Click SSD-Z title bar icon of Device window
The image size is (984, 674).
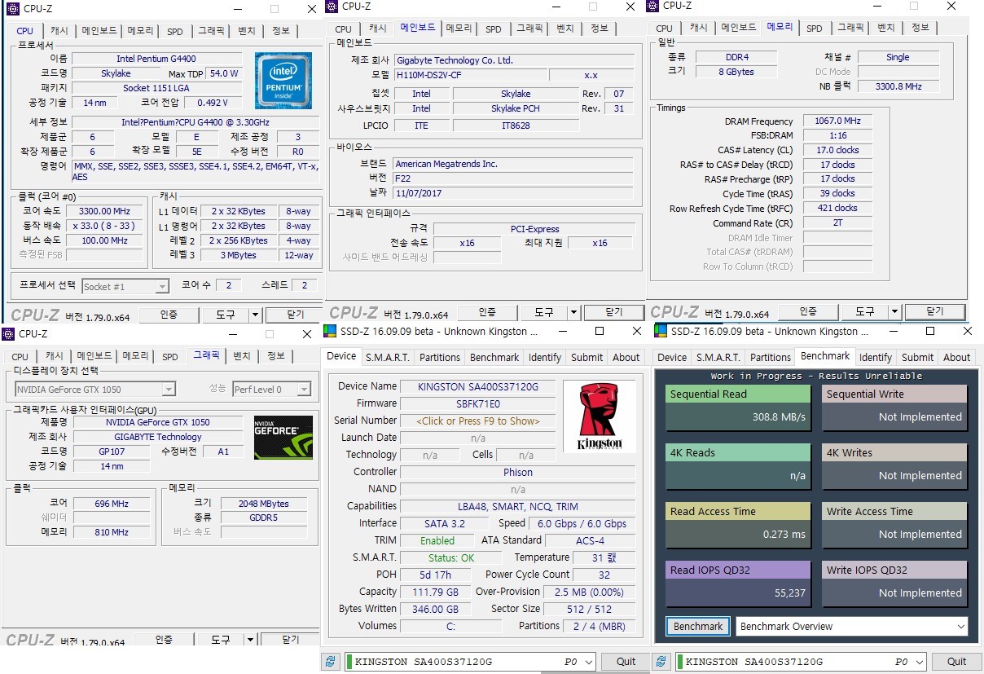(x=330, y=332)
